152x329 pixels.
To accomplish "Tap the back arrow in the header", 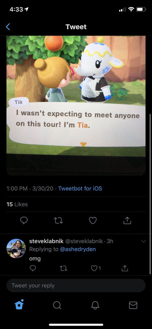I will 8,27.
